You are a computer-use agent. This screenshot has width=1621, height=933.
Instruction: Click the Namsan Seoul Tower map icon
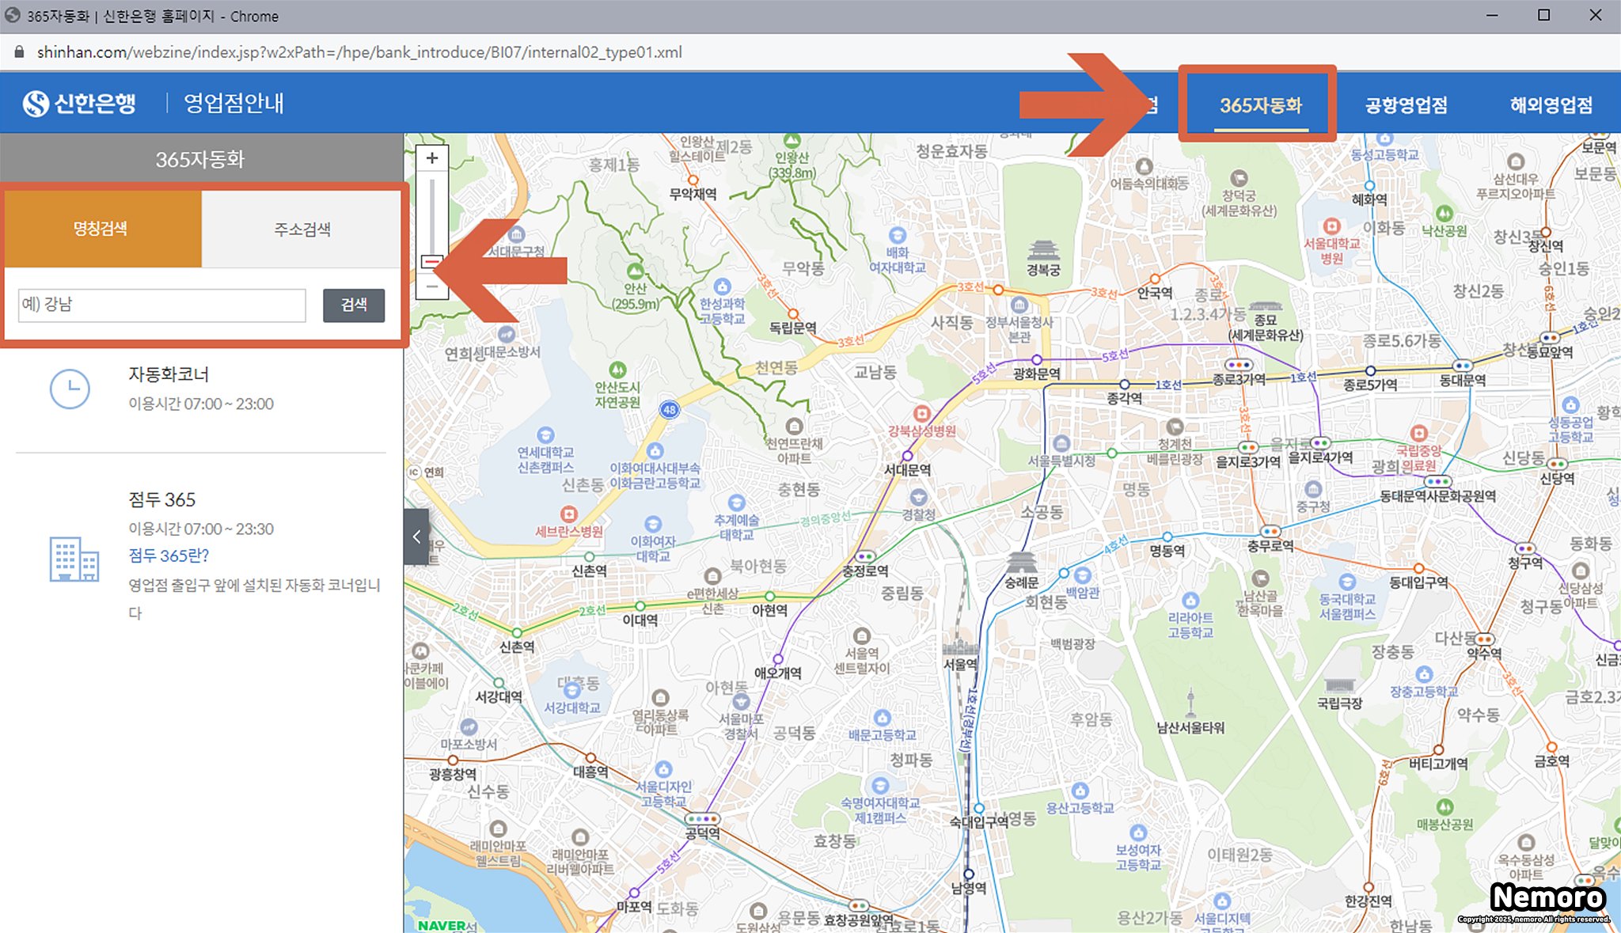tap(1190, 703)
